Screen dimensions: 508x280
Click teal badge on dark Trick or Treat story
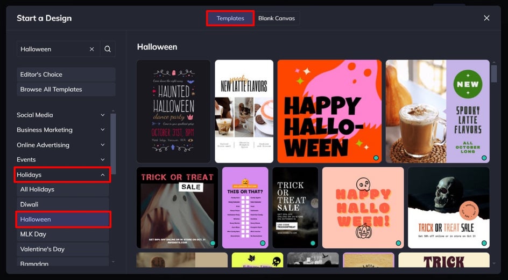click(x=313, y=243)
